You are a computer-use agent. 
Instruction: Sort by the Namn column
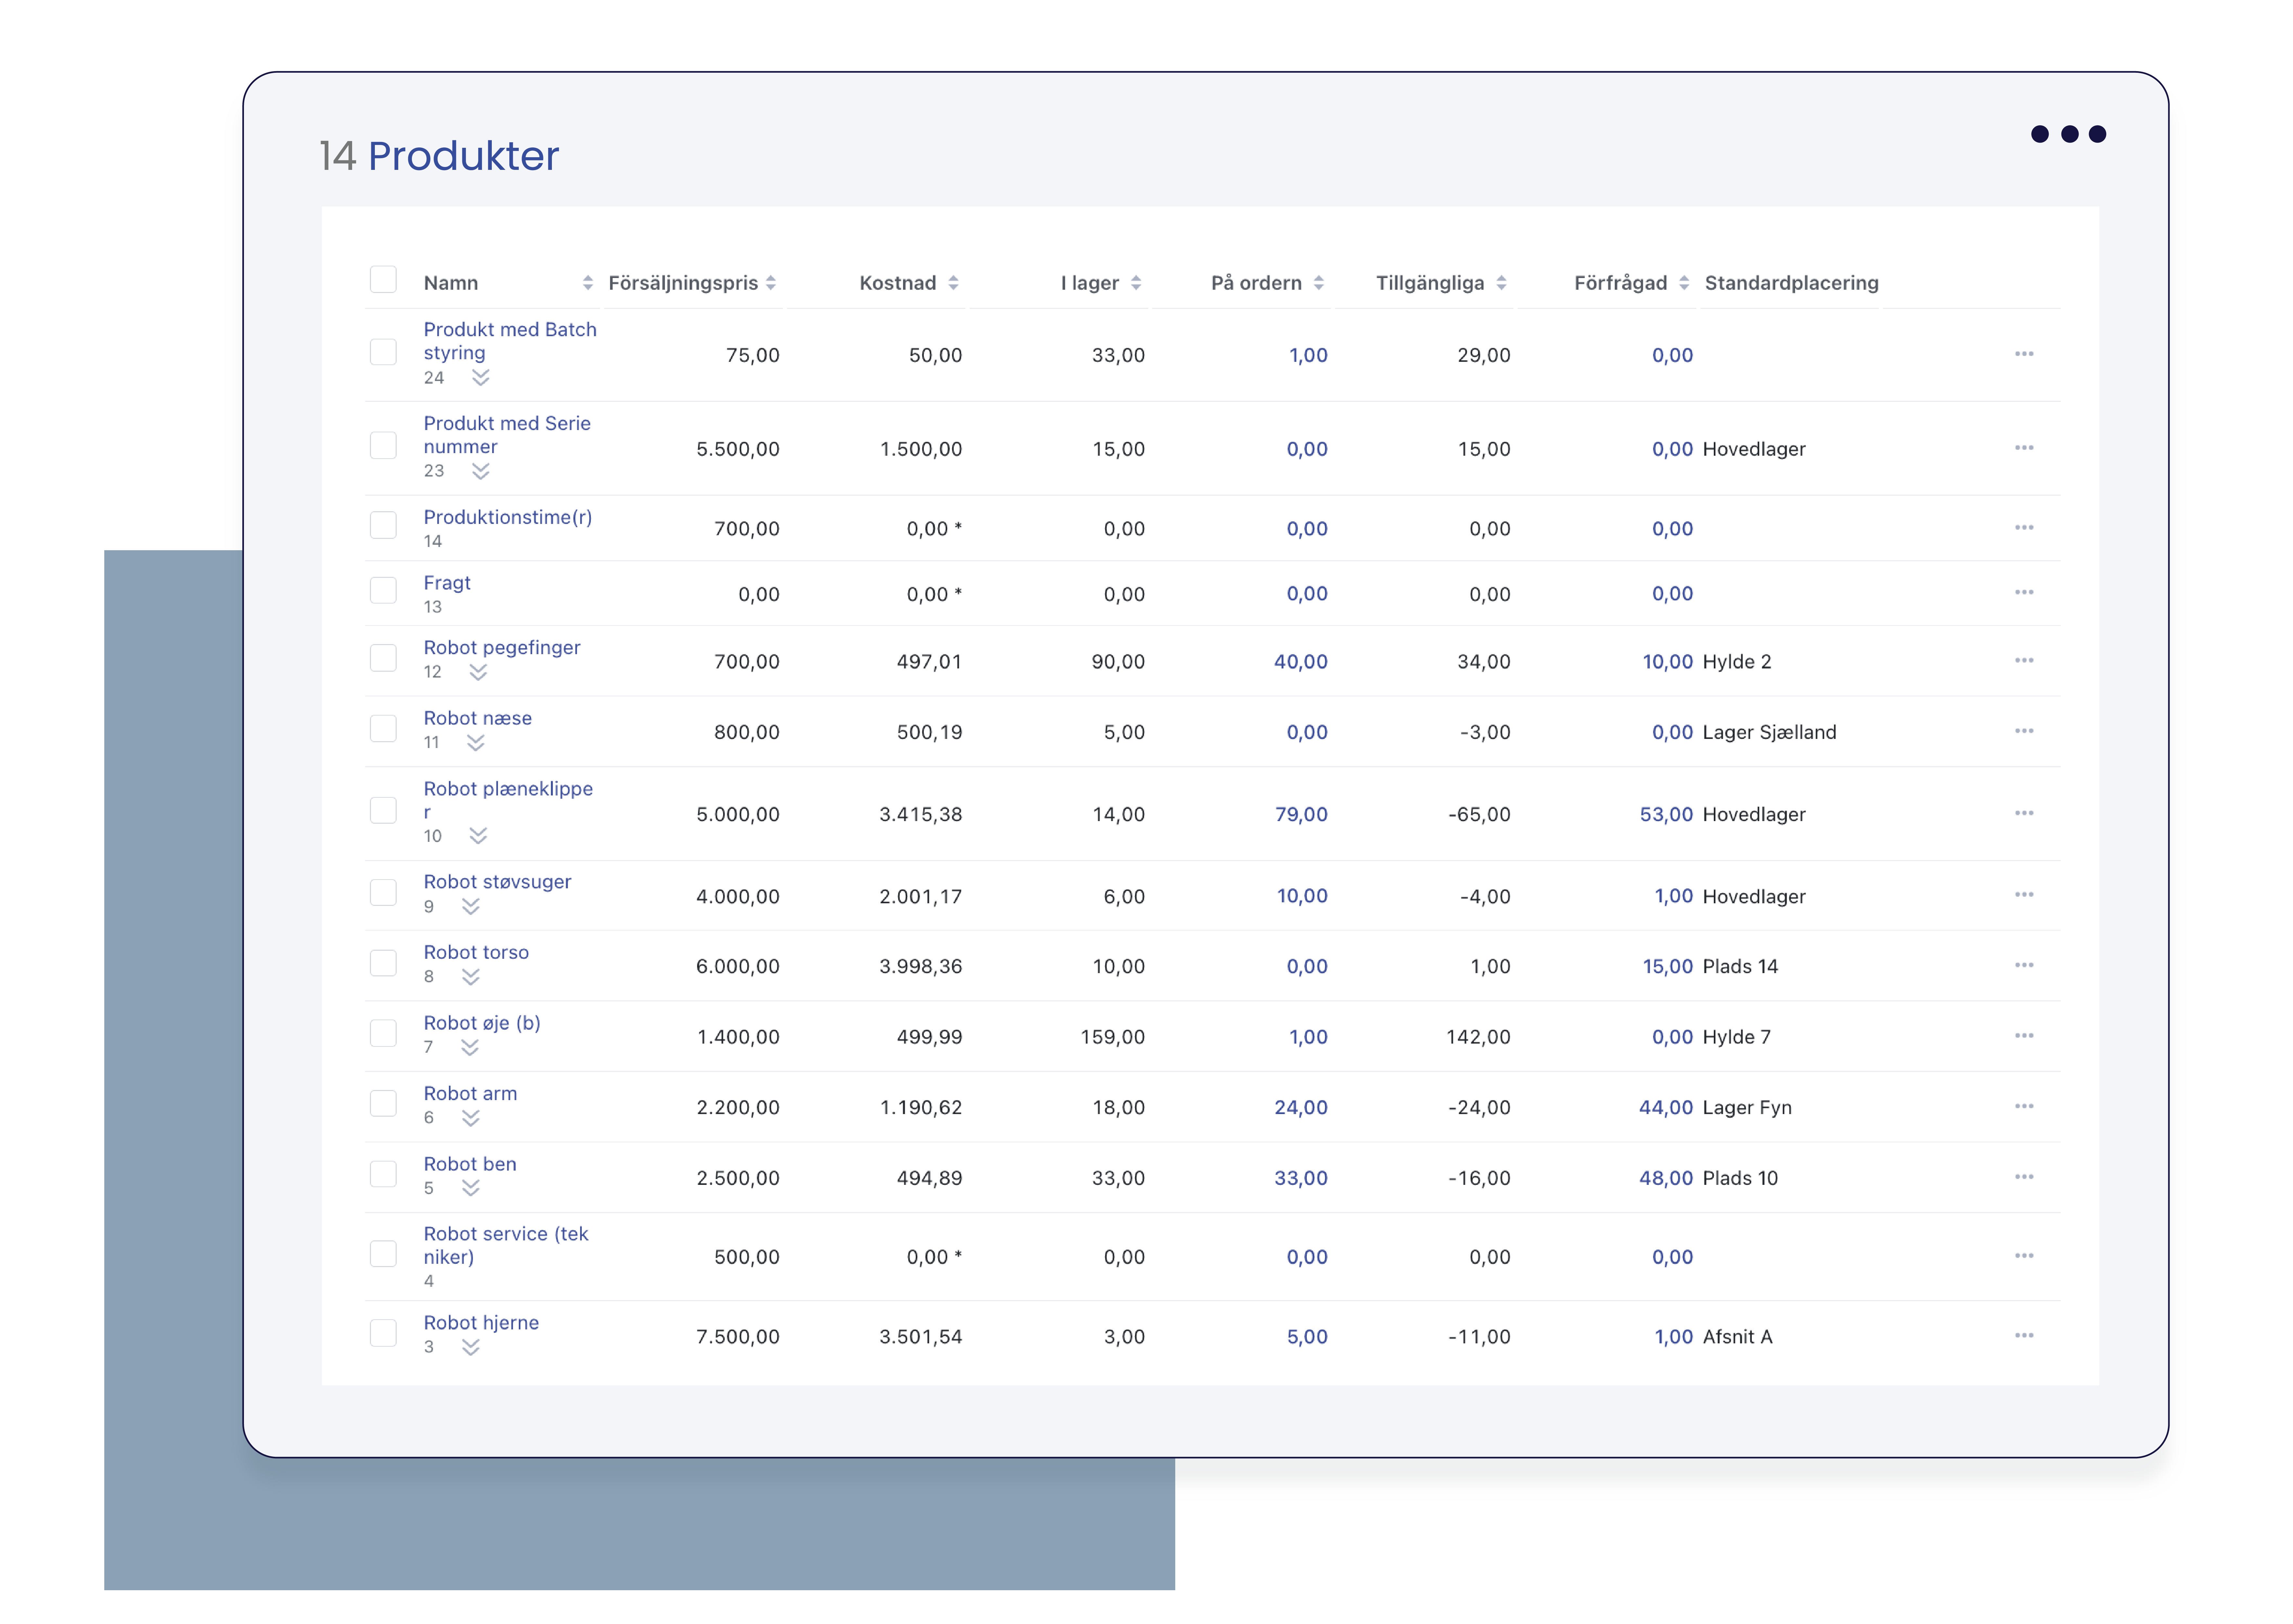tap(588, 283)
